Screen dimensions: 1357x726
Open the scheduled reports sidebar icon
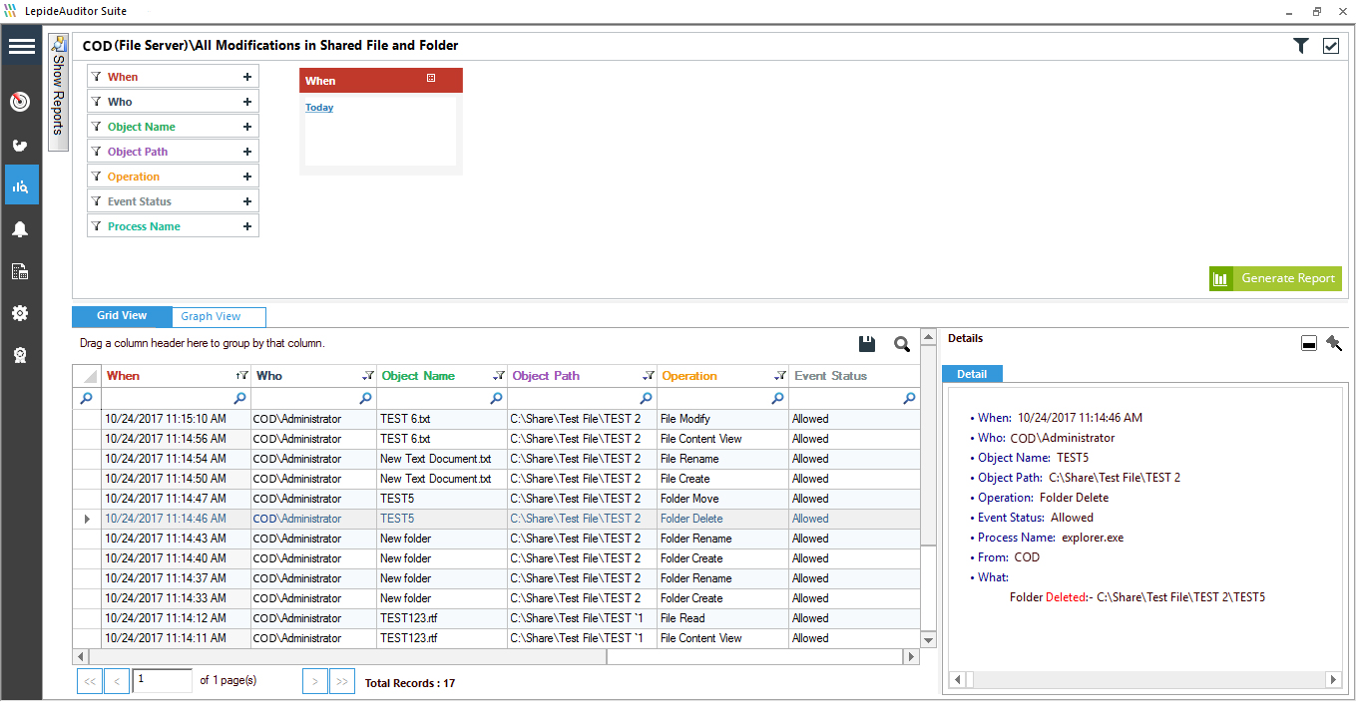pos(20,271)
